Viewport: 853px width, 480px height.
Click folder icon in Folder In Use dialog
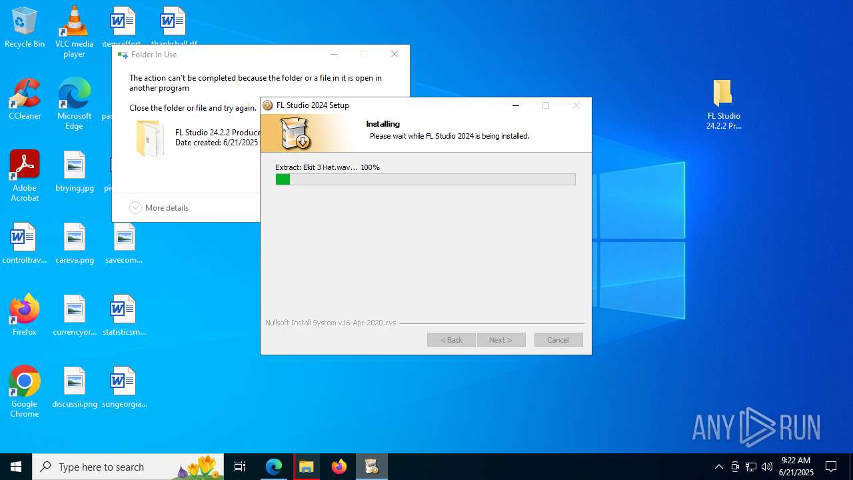click(x=151, y=138)
